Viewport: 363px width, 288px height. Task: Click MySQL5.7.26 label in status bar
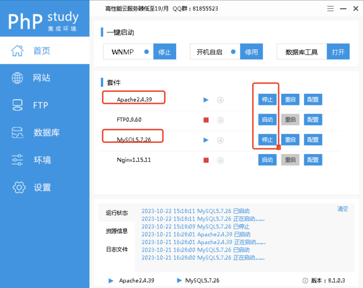tap(202, 280)
